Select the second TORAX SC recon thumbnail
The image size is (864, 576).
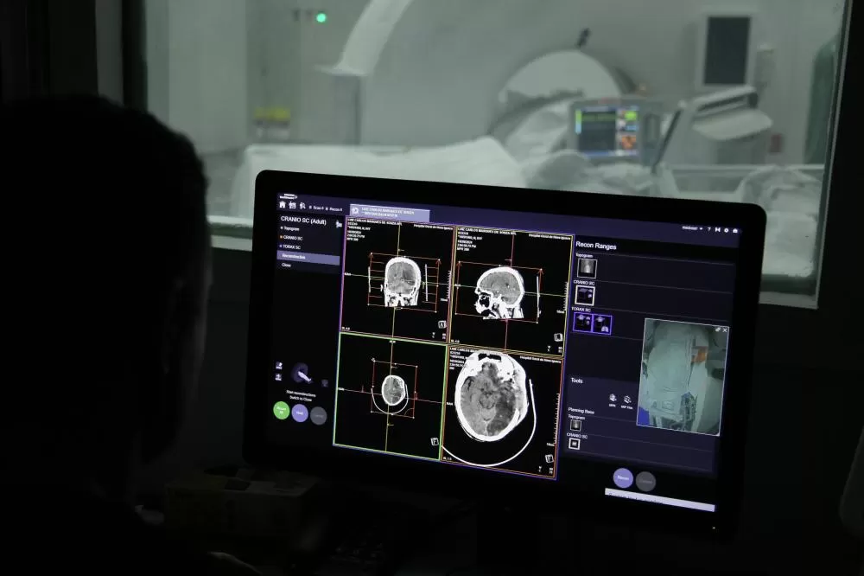point(601,324)
